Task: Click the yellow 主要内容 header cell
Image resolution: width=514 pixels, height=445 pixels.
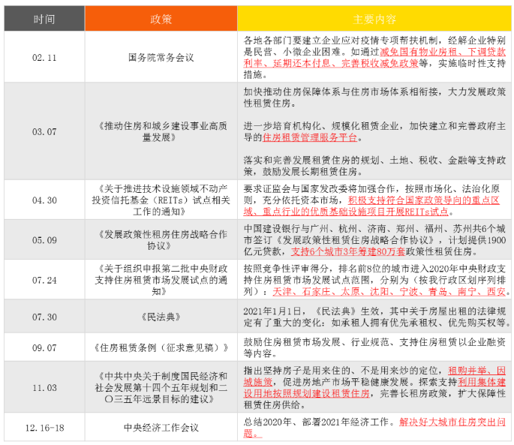Action: pos(374,18)
